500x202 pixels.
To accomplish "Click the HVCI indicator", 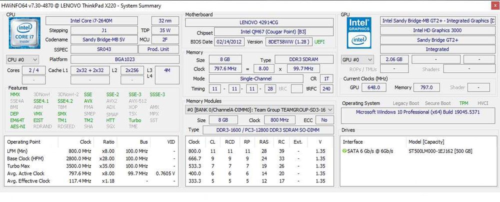I will 483,103.
